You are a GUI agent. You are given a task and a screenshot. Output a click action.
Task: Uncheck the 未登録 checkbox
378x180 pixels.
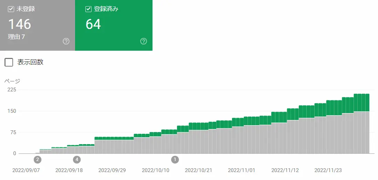11,9
